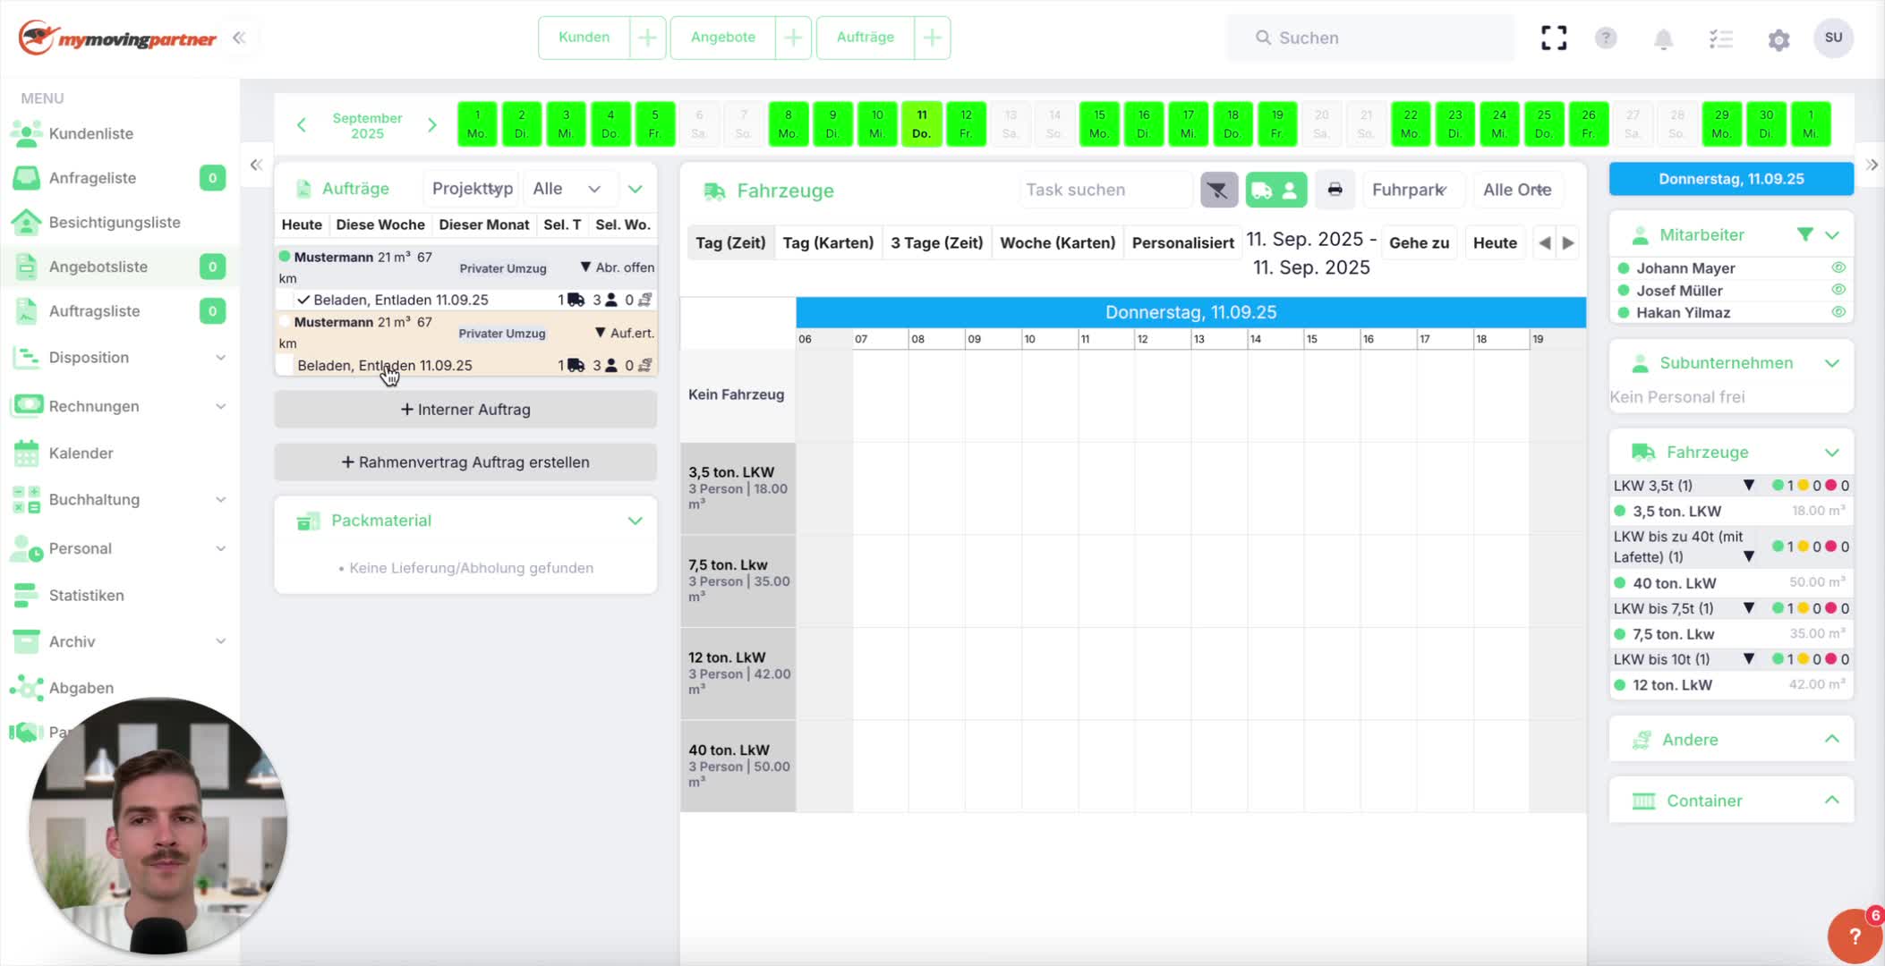Click the Task suchen field

click(1105, 190)
